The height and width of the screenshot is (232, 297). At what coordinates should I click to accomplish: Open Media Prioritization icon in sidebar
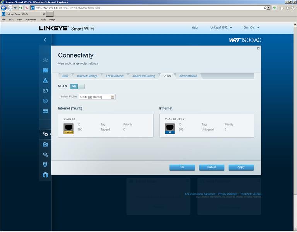(x=45, y=91)
